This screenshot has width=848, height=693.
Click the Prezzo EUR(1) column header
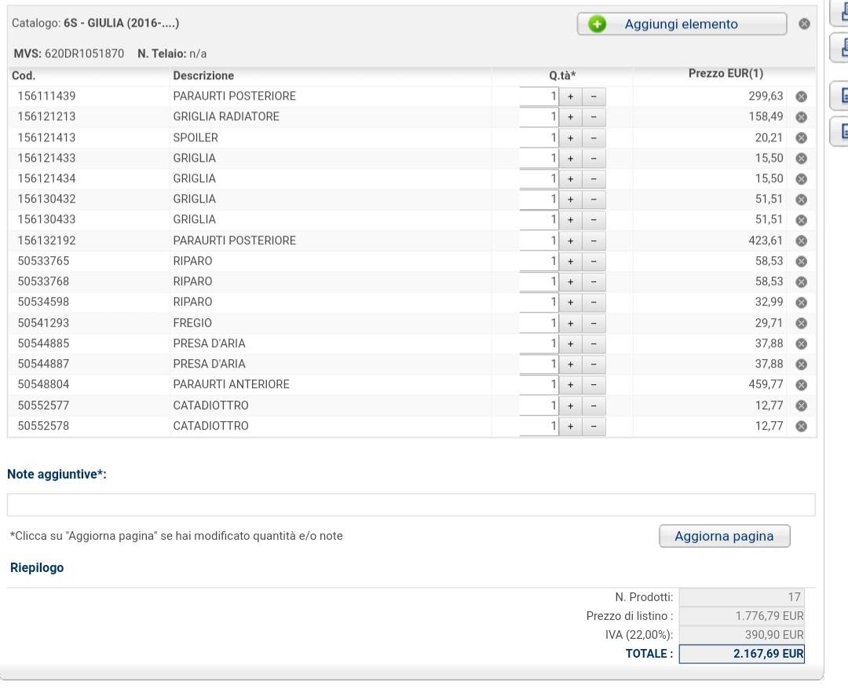(x=726, y=74)
